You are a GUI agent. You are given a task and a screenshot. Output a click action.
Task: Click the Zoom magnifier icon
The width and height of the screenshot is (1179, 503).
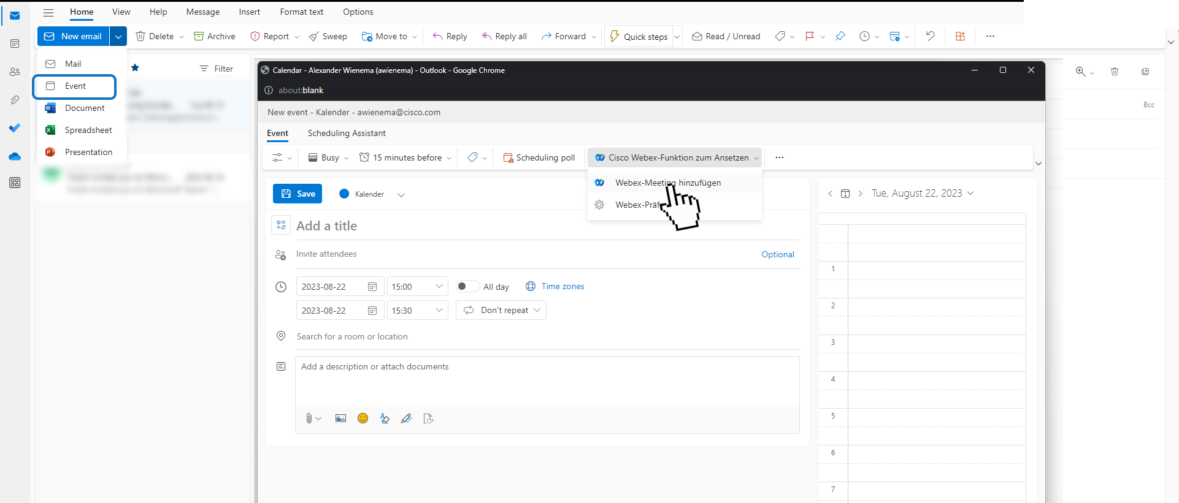click(x=1081, y=72)
